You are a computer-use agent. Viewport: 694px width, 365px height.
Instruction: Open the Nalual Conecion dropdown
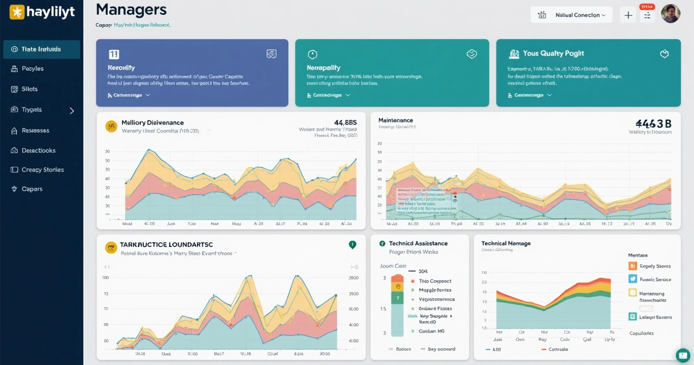[571, 15]
